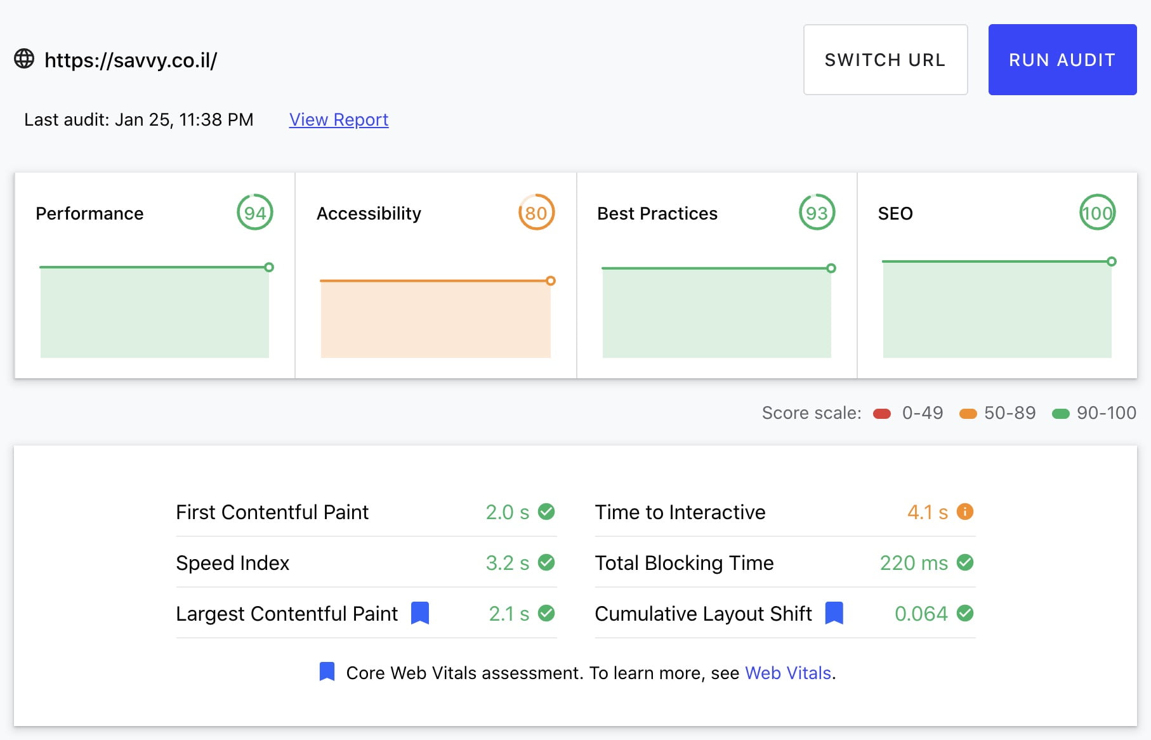
Task: Click the SEO card title
Action: tap(895, 213)
